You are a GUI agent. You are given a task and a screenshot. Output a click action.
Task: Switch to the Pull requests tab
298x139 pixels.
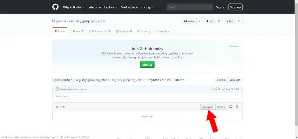click(x=100, y=31)
